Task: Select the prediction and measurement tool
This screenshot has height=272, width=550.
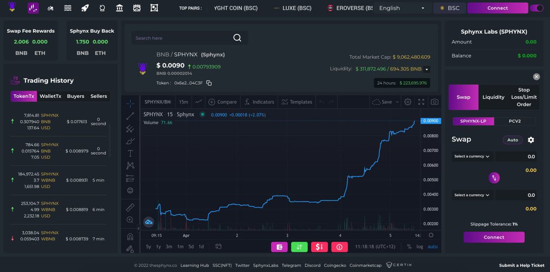Action: coord(130,178)
